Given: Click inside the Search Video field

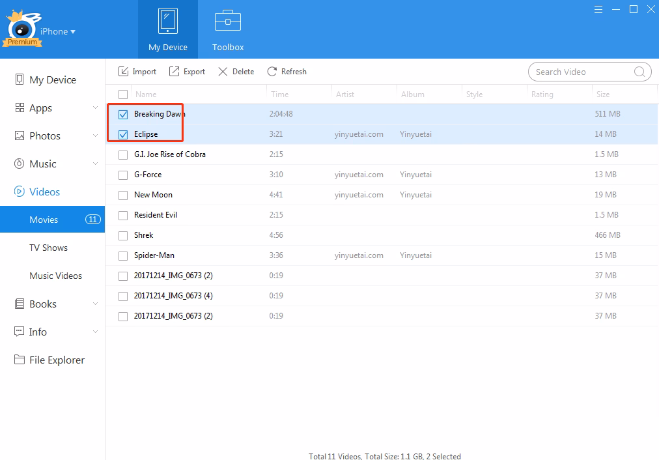Looking at the screenshot, I should coord(583,72).
